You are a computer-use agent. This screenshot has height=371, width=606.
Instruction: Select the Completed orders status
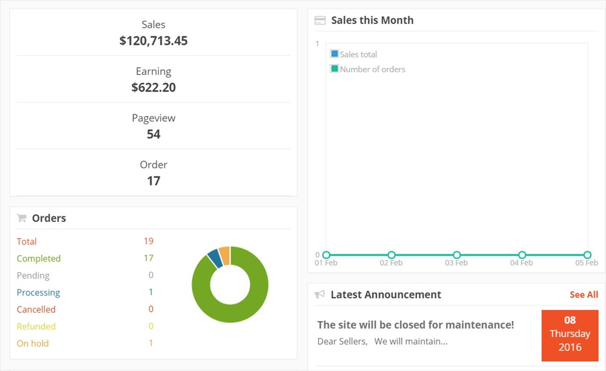[39, 258]
